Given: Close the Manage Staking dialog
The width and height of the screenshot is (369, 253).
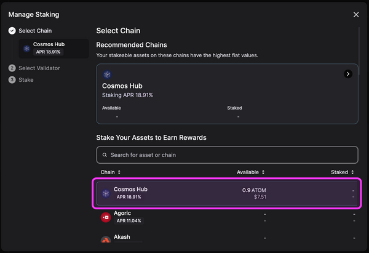Looking at the screenshot, I should pos(356,14).
